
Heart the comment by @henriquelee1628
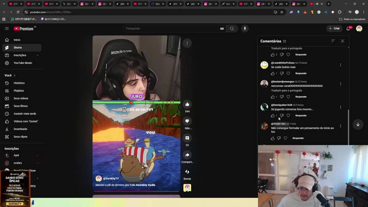[x=288, y=116]
